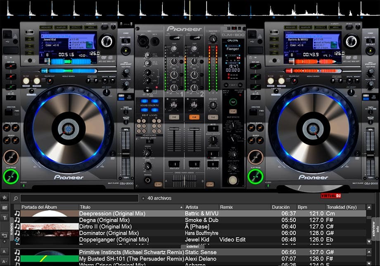Click the green TAP button on mixer
Image resolution: width=380 pixels, height=266 pixels.
point(233,102)
